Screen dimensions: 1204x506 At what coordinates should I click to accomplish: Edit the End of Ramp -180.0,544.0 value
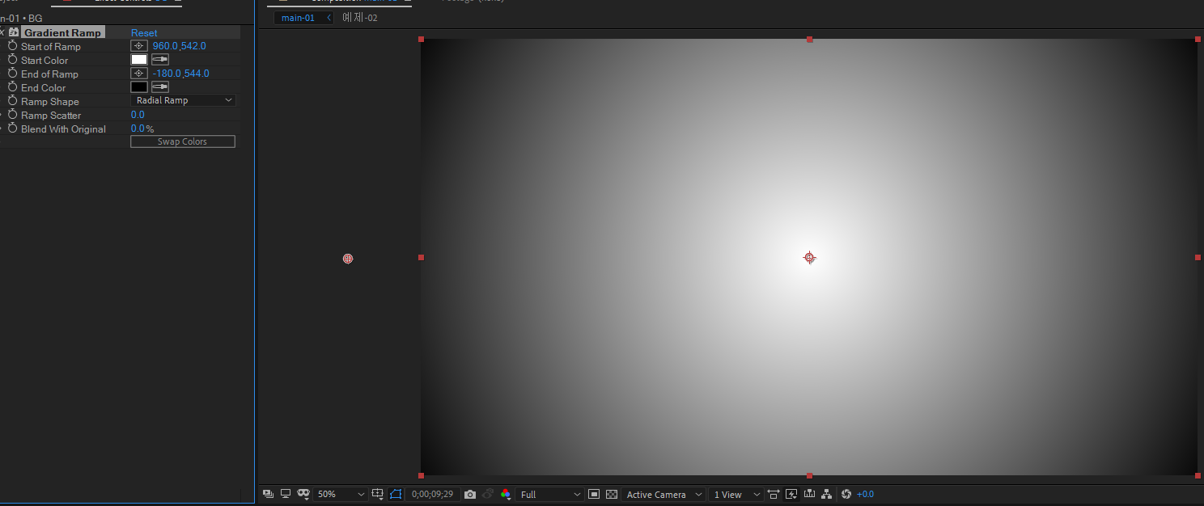[x=180, y=74]
